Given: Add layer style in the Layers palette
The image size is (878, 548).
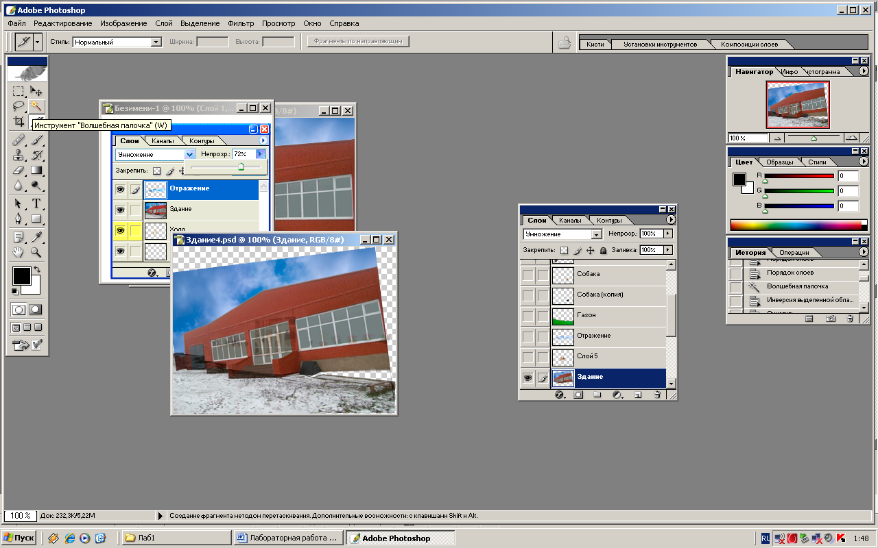Looking at the screenshot, I should pos(558,395).
